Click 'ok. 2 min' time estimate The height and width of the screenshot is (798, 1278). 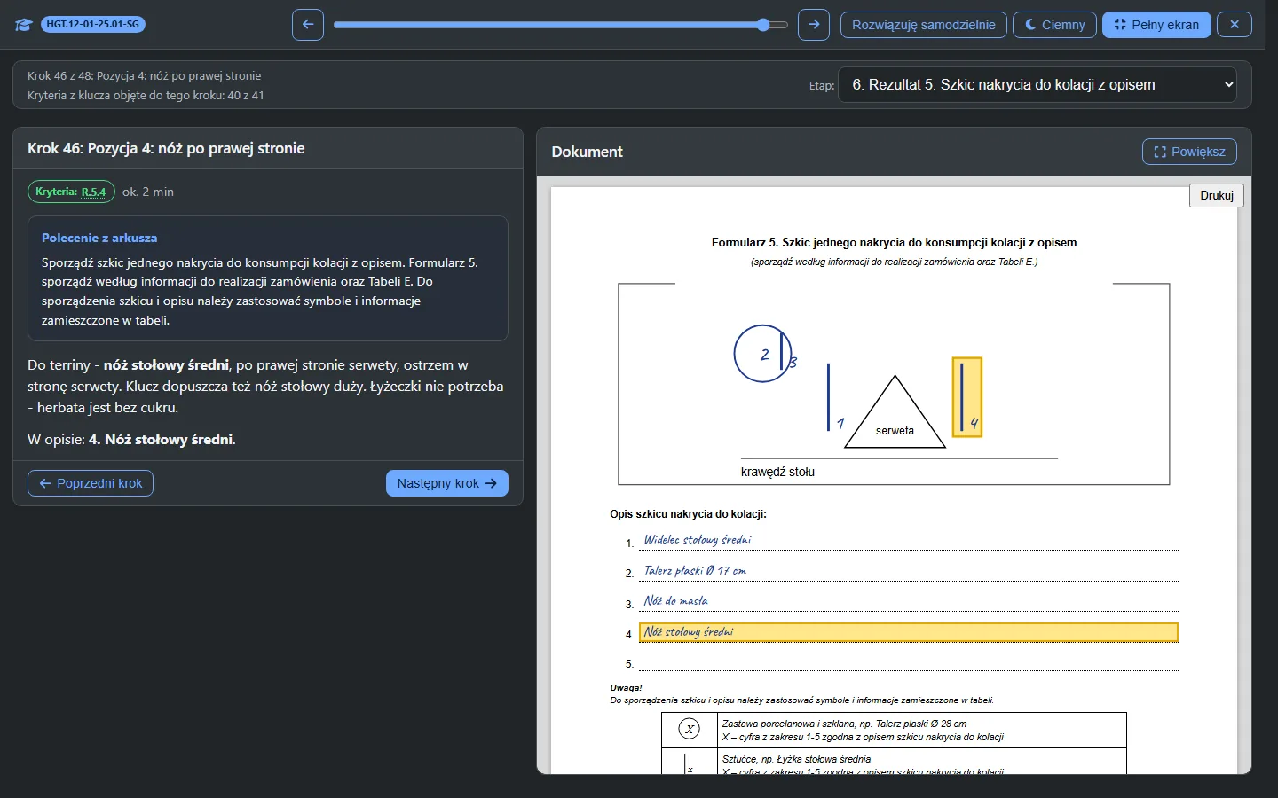pos(148,192)
